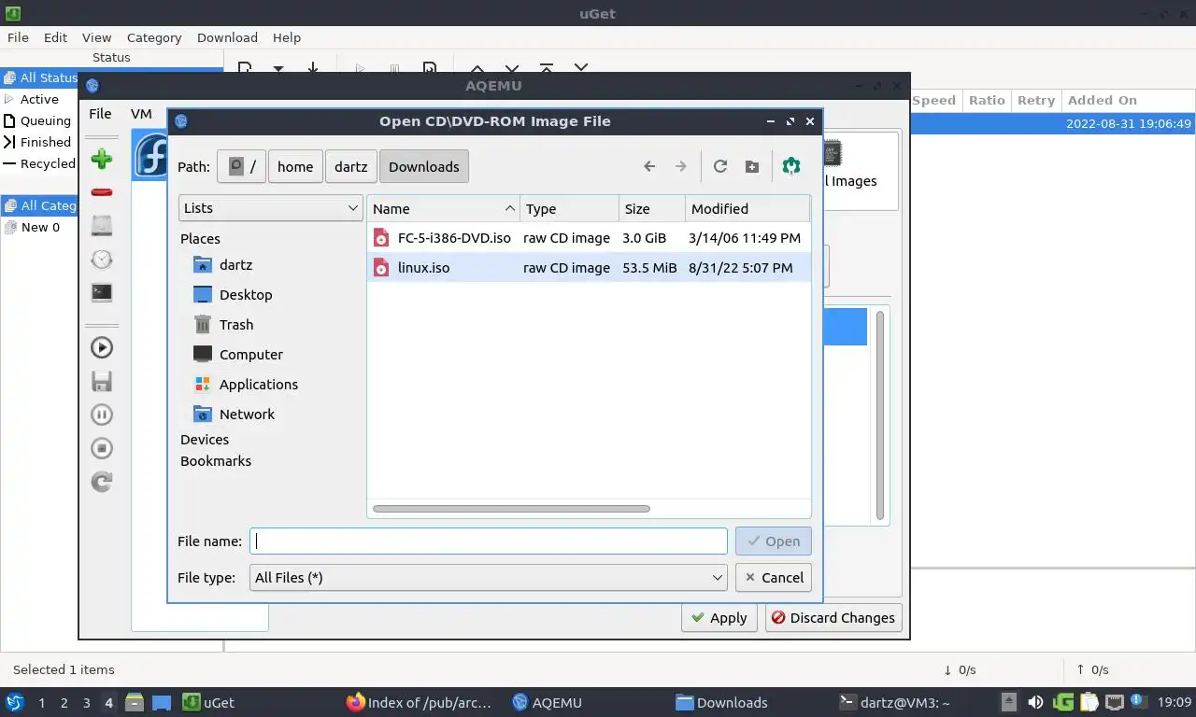Stop the VM in AQEMU toolbar
Image resolution: width=1196 pixels, height=717 pixels.
tap(102, 448)
